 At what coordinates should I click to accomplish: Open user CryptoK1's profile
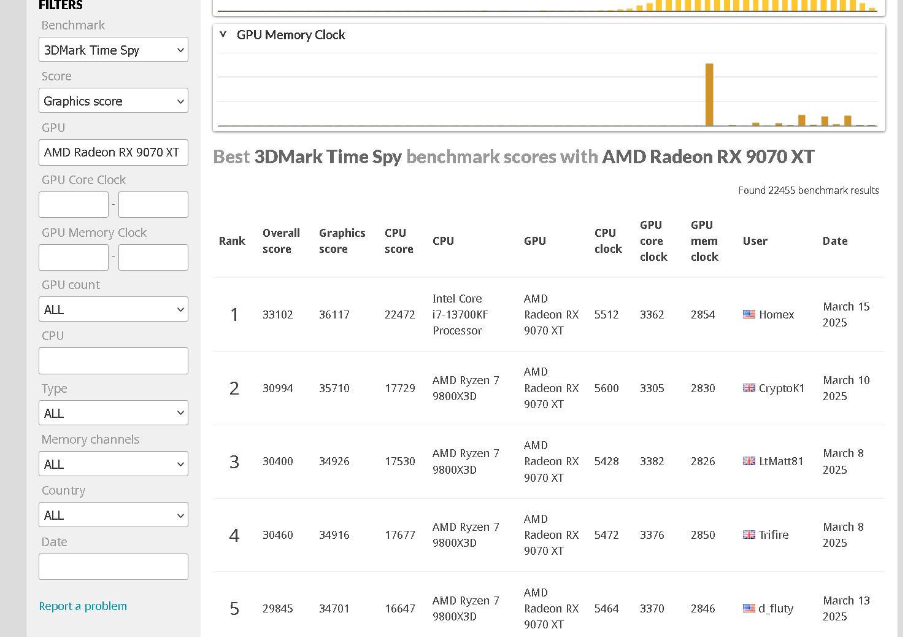[782, 388]
